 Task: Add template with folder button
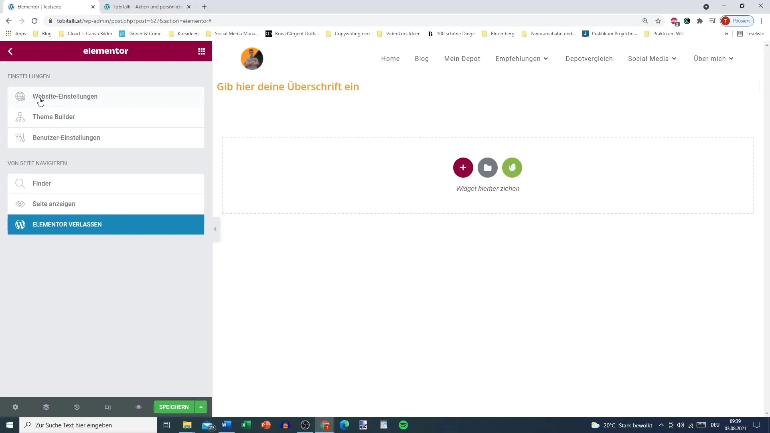click(488, 168)
